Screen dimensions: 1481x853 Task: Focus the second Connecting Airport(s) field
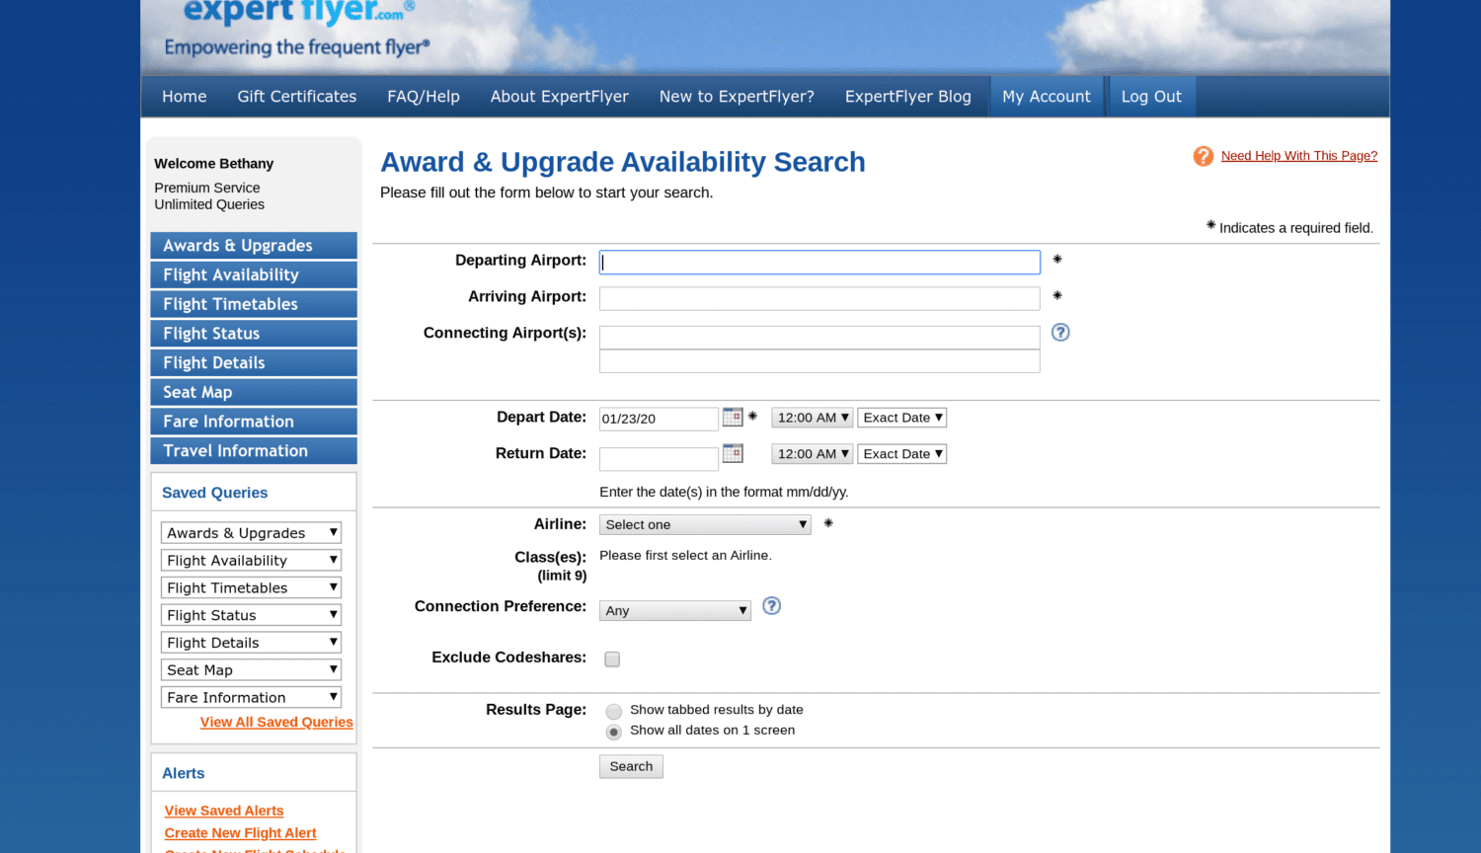(x=819, y=361)
